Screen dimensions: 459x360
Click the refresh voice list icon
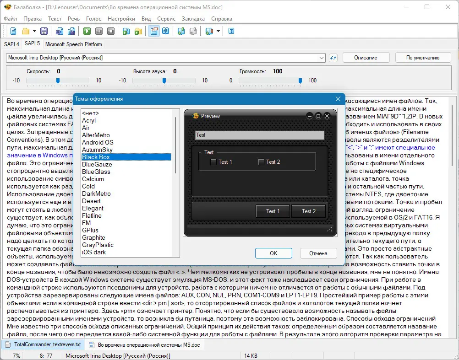click(333, 58)
